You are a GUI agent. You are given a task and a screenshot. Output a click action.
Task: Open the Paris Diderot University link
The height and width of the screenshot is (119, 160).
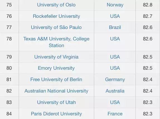coord(56,114)
